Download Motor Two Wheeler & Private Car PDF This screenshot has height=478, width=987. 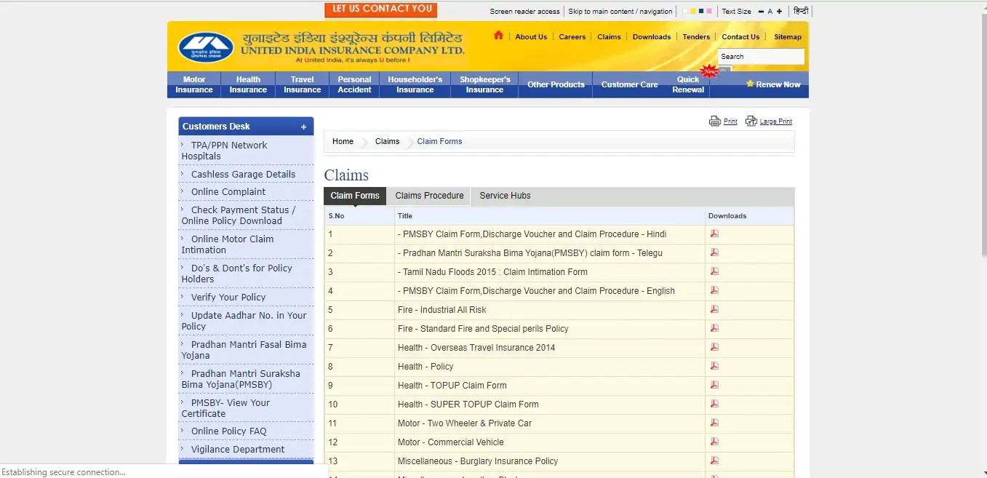coord(714,423)
